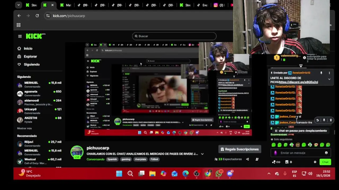Click the reply arrow on hovered chat message

[318, 120]
